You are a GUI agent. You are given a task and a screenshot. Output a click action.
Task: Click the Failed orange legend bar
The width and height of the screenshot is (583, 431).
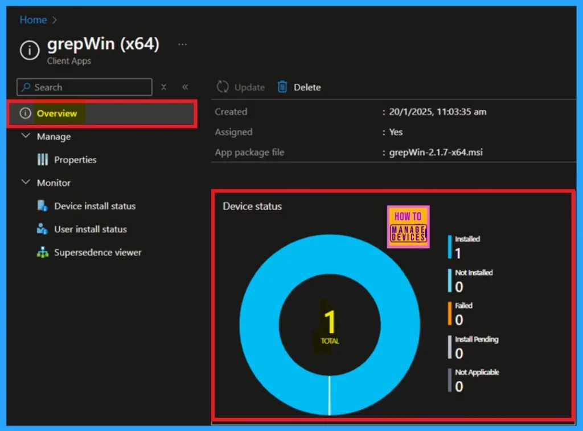[450, 314]
